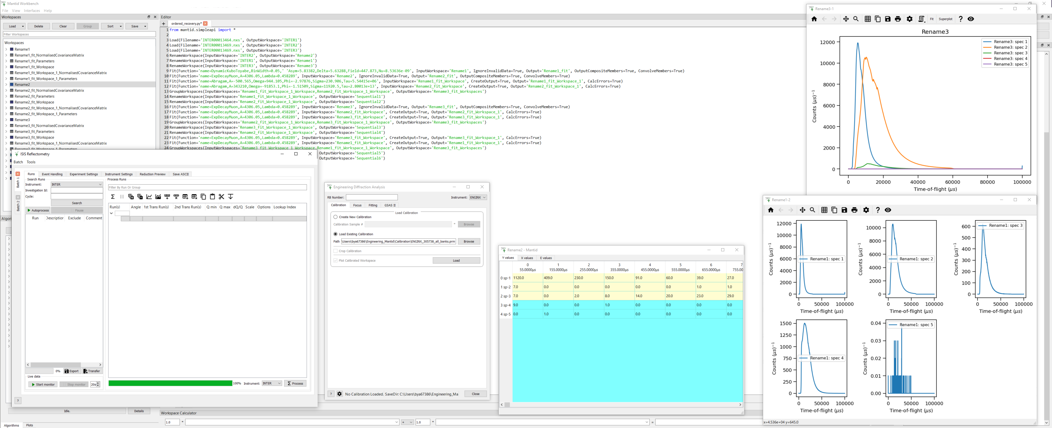Select the Zoom magnifier tool in the Rename3-1 plot
Viewport: 1052px width, 428px height.
pyautogui.click(x=856, y=19)
